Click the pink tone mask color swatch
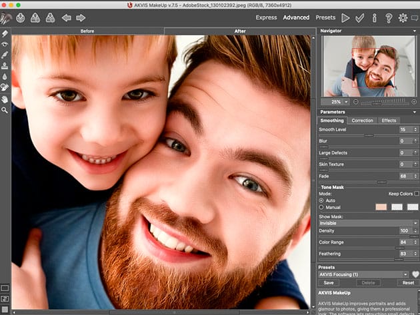This screenshot has height=315, width=420. coord(382,207)
